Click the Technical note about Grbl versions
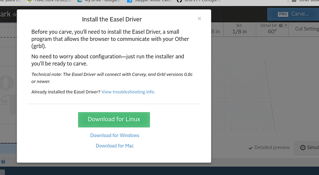The height and width of the screenshot is (175, 319). pyautogui.click(x=112, y=78)
